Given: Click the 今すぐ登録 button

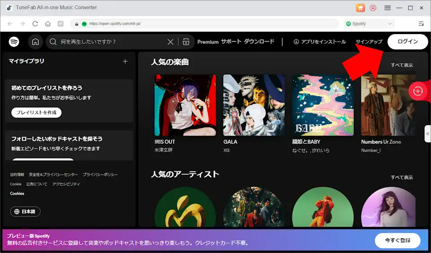Looking at the screenshot, I should click(397, 240).
